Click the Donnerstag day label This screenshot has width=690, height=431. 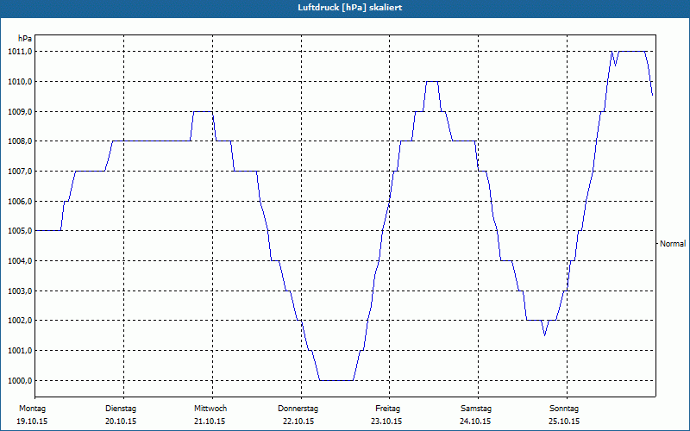[x=298, y=409]
